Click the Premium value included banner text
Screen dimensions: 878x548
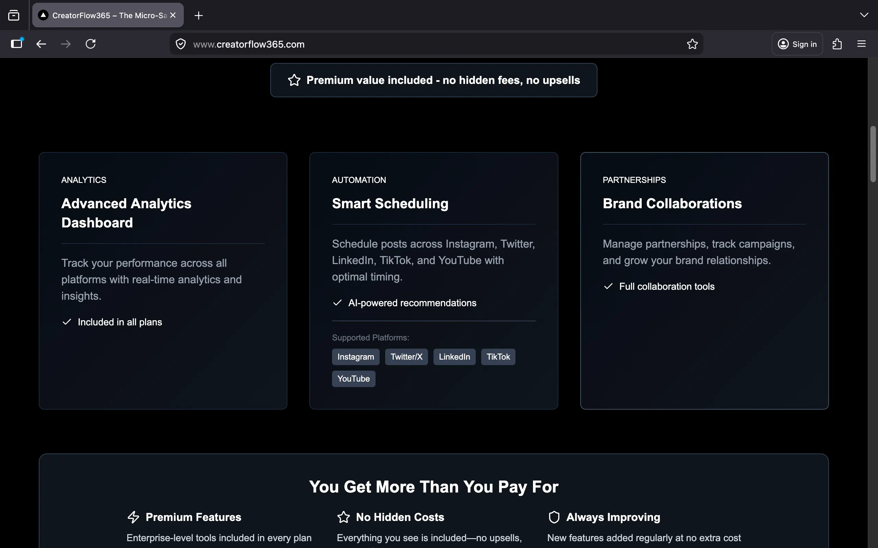(x=443, y=80)
